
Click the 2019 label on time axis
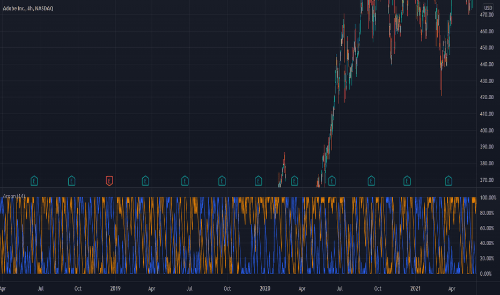pos(115,289)
